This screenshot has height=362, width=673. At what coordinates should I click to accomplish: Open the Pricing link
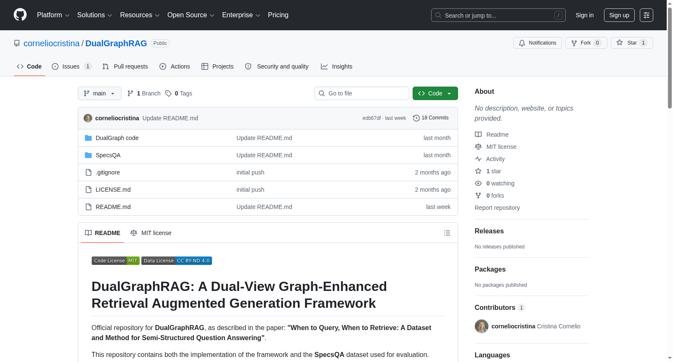[x=278, y=15]
